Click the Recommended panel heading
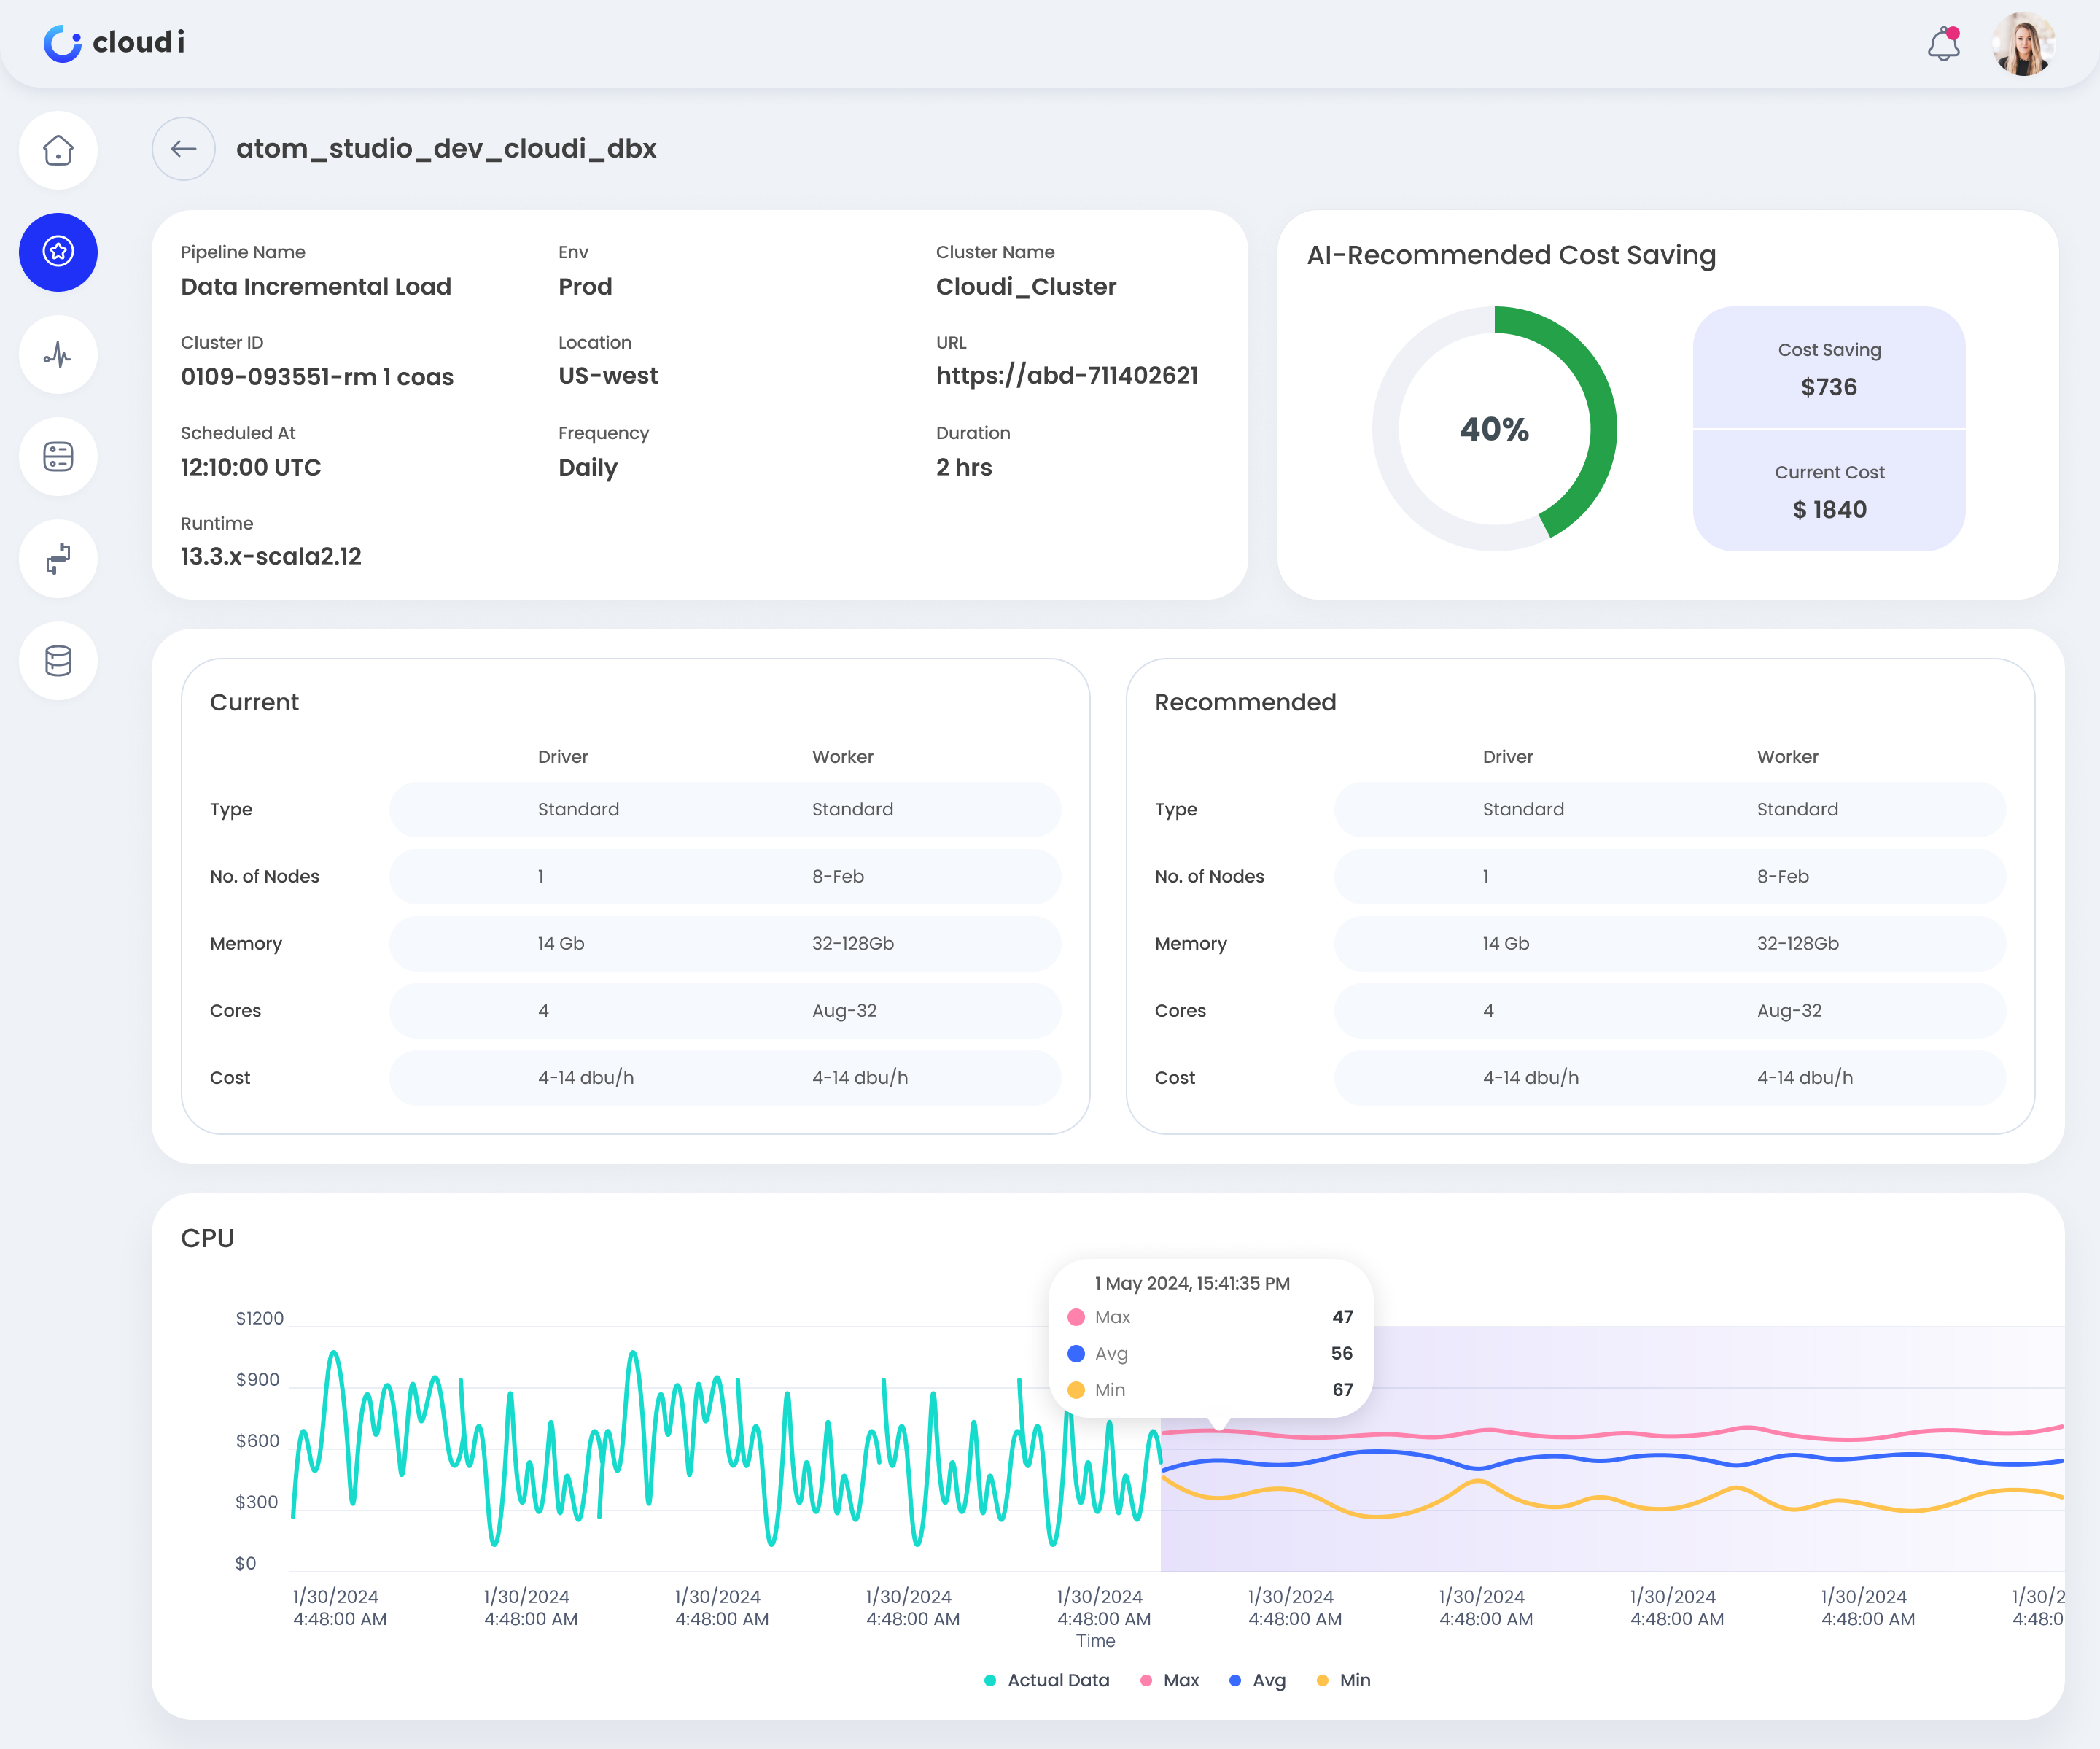Image resolution: width=2100 pixels, height=1749 pixels. (1245, 702)
